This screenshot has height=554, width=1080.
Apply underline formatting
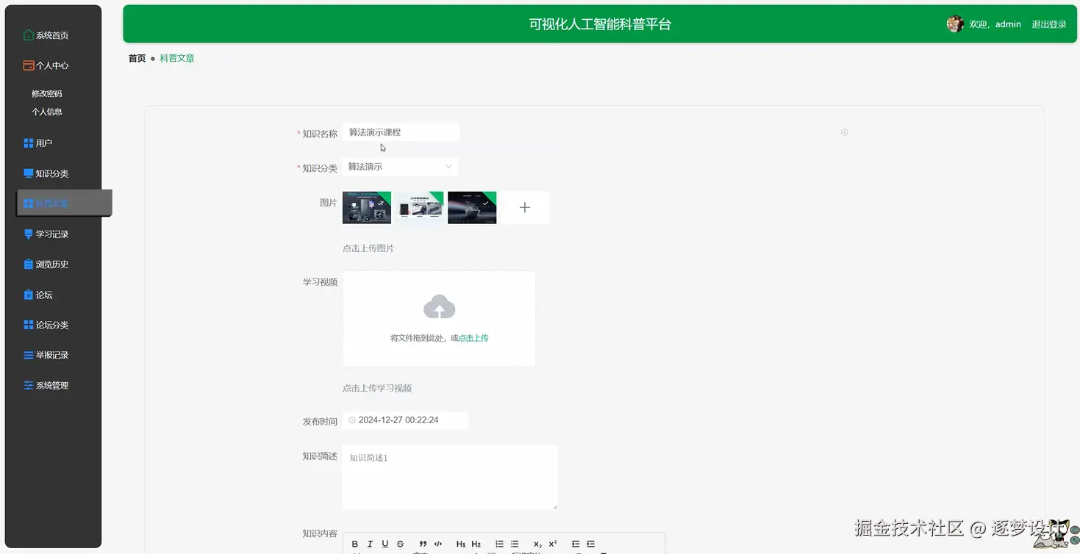[x=385, y=544]
